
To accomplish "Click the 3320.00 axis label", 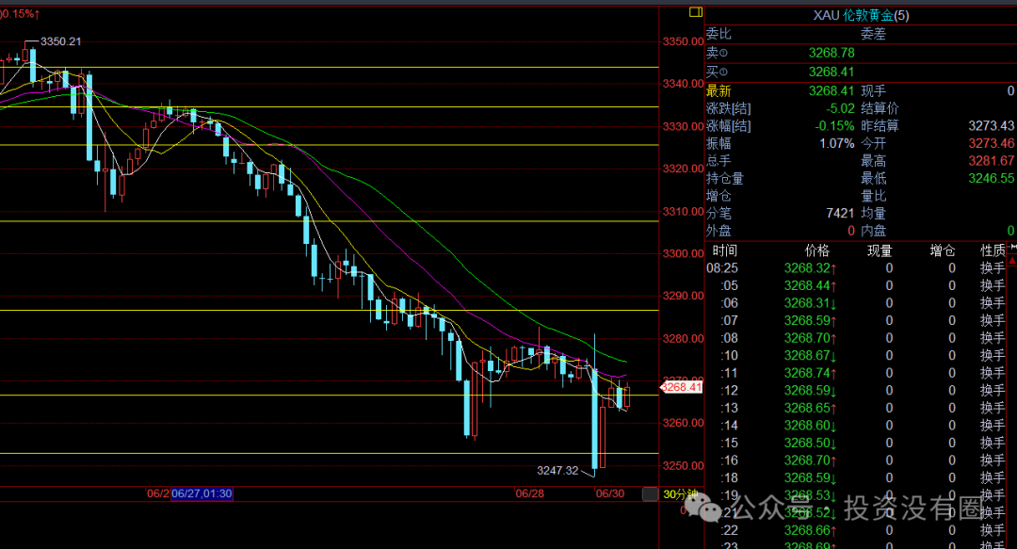I will click(683, 169).
